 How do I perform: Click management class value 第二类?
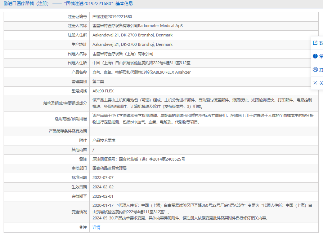[x=98, y=82]
